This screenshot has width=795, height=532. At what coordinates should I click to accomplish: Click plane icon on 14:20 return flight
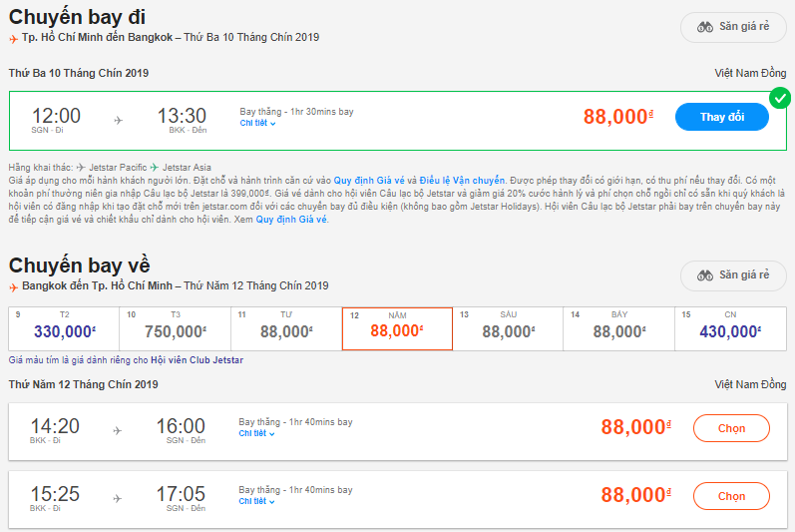coord(118,430)
